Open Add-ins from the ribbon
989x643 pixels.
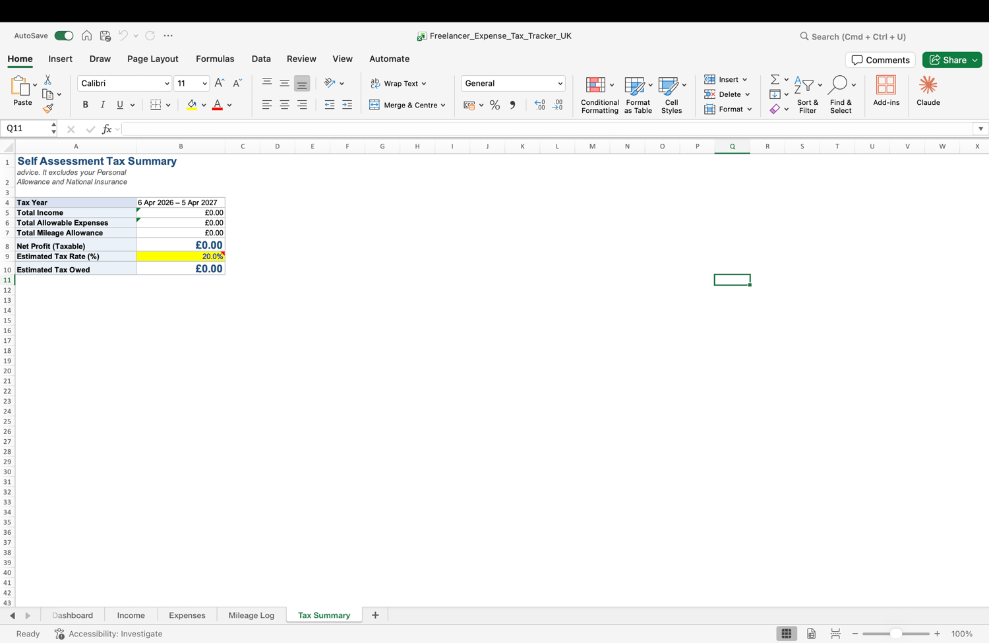(886, 91)
